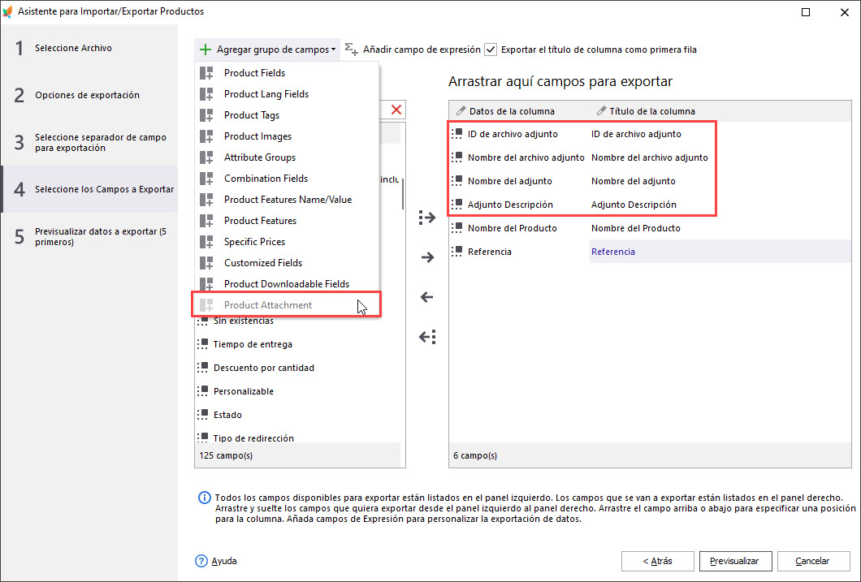
Task: Click the Previsualizar button
Action: click(735, 561)
